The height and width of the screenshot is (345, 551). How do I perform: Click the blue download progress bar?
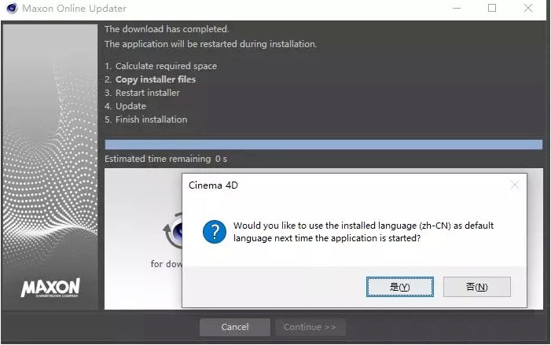click(x=323, y=145)
